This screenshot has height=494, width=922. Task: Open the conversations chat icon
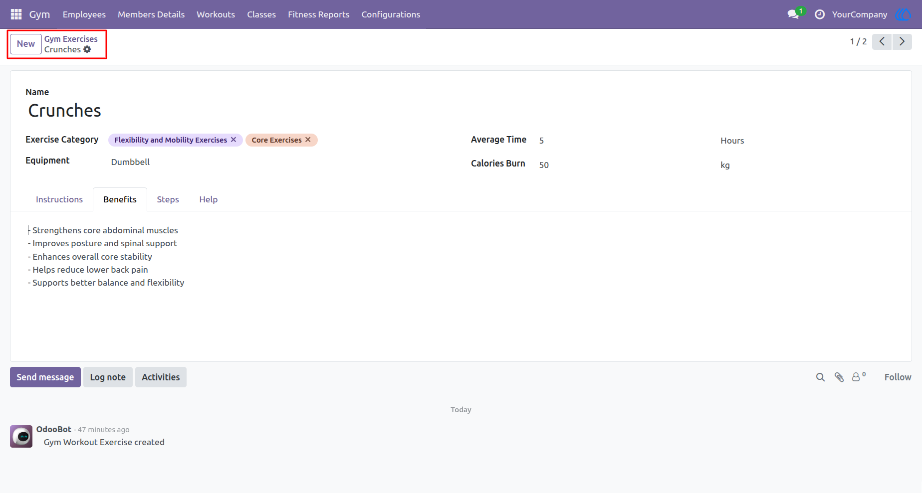point(793,14)
